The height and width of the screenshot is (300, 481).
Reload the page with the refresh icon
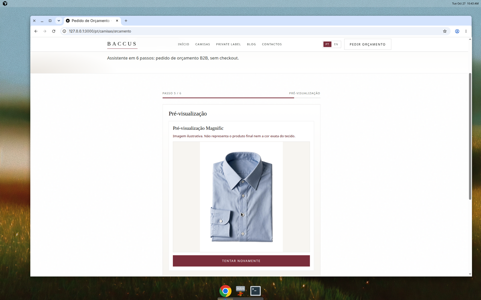[54, 31]
